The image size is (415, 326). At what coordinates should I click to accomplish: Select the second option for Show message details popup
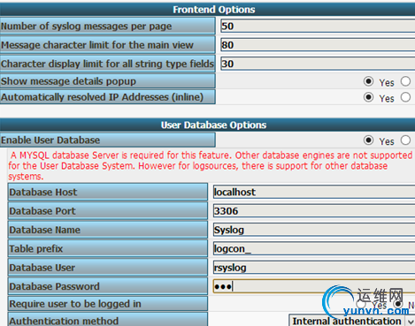pyautogui.click(x=405, y=81)
